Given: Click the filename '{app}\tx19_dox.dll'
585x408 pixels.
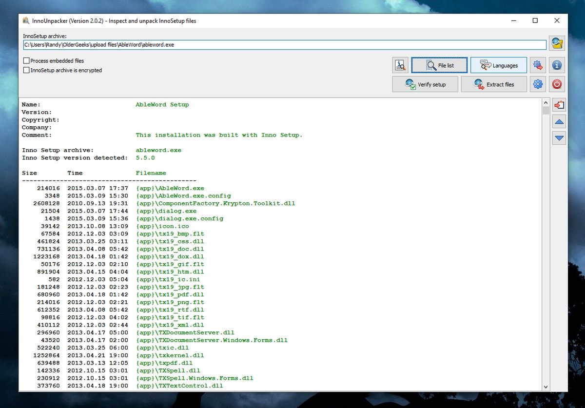Looking at the screenshot, I should pyautogui.click(x=170, y=257).
